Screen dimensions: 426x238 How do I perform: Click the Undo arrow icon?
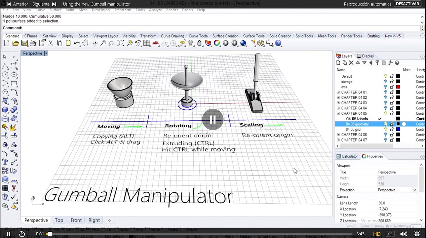point(77,43)
